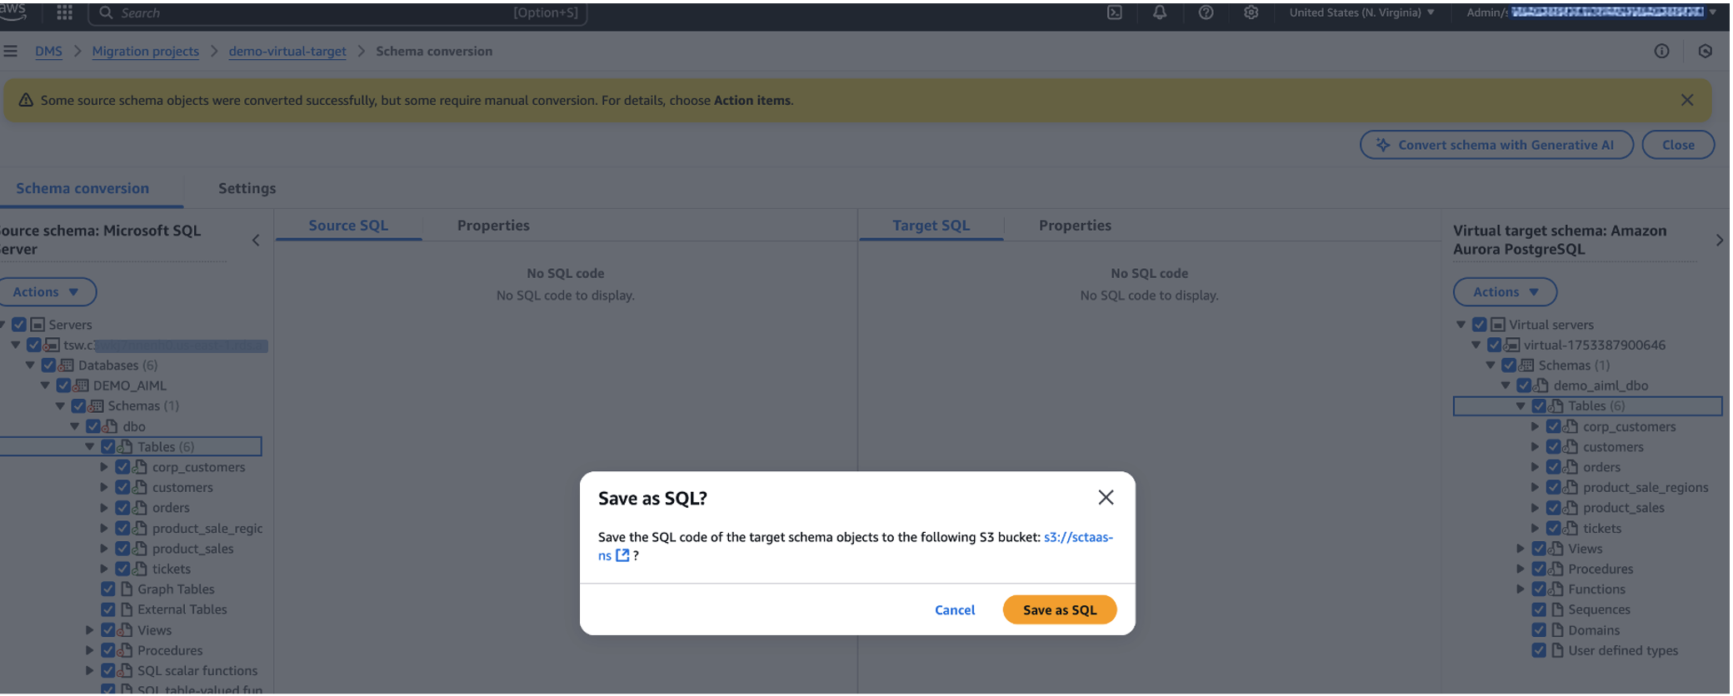Click the target product_sales table icon
1733x696 pixels.
(x=1571, y=508)
